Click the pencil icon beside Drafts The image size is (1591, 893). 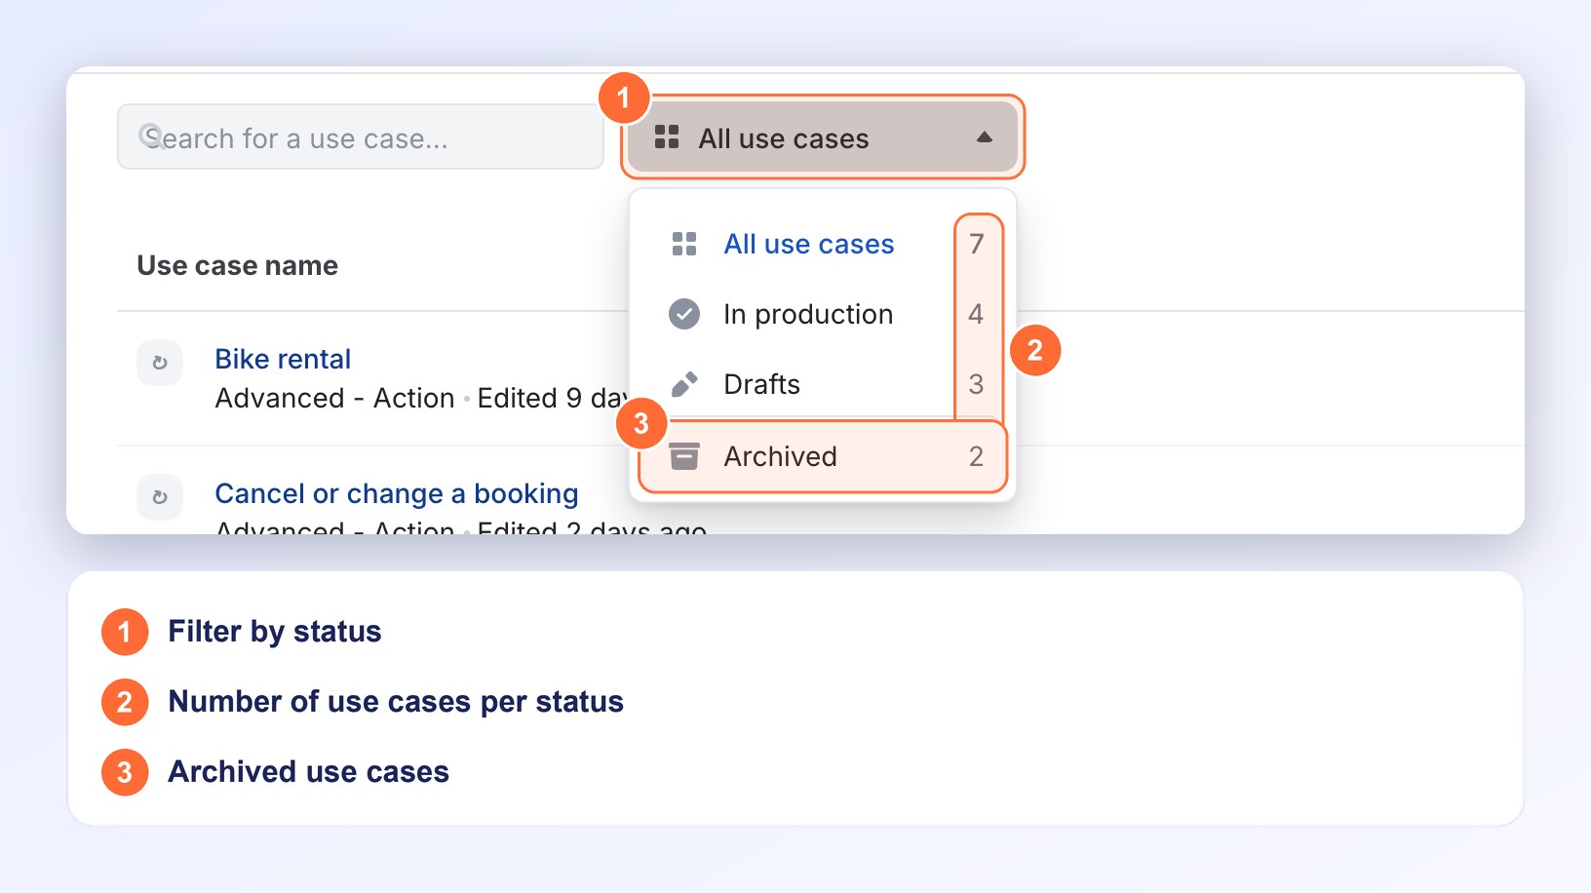point(684,384)
